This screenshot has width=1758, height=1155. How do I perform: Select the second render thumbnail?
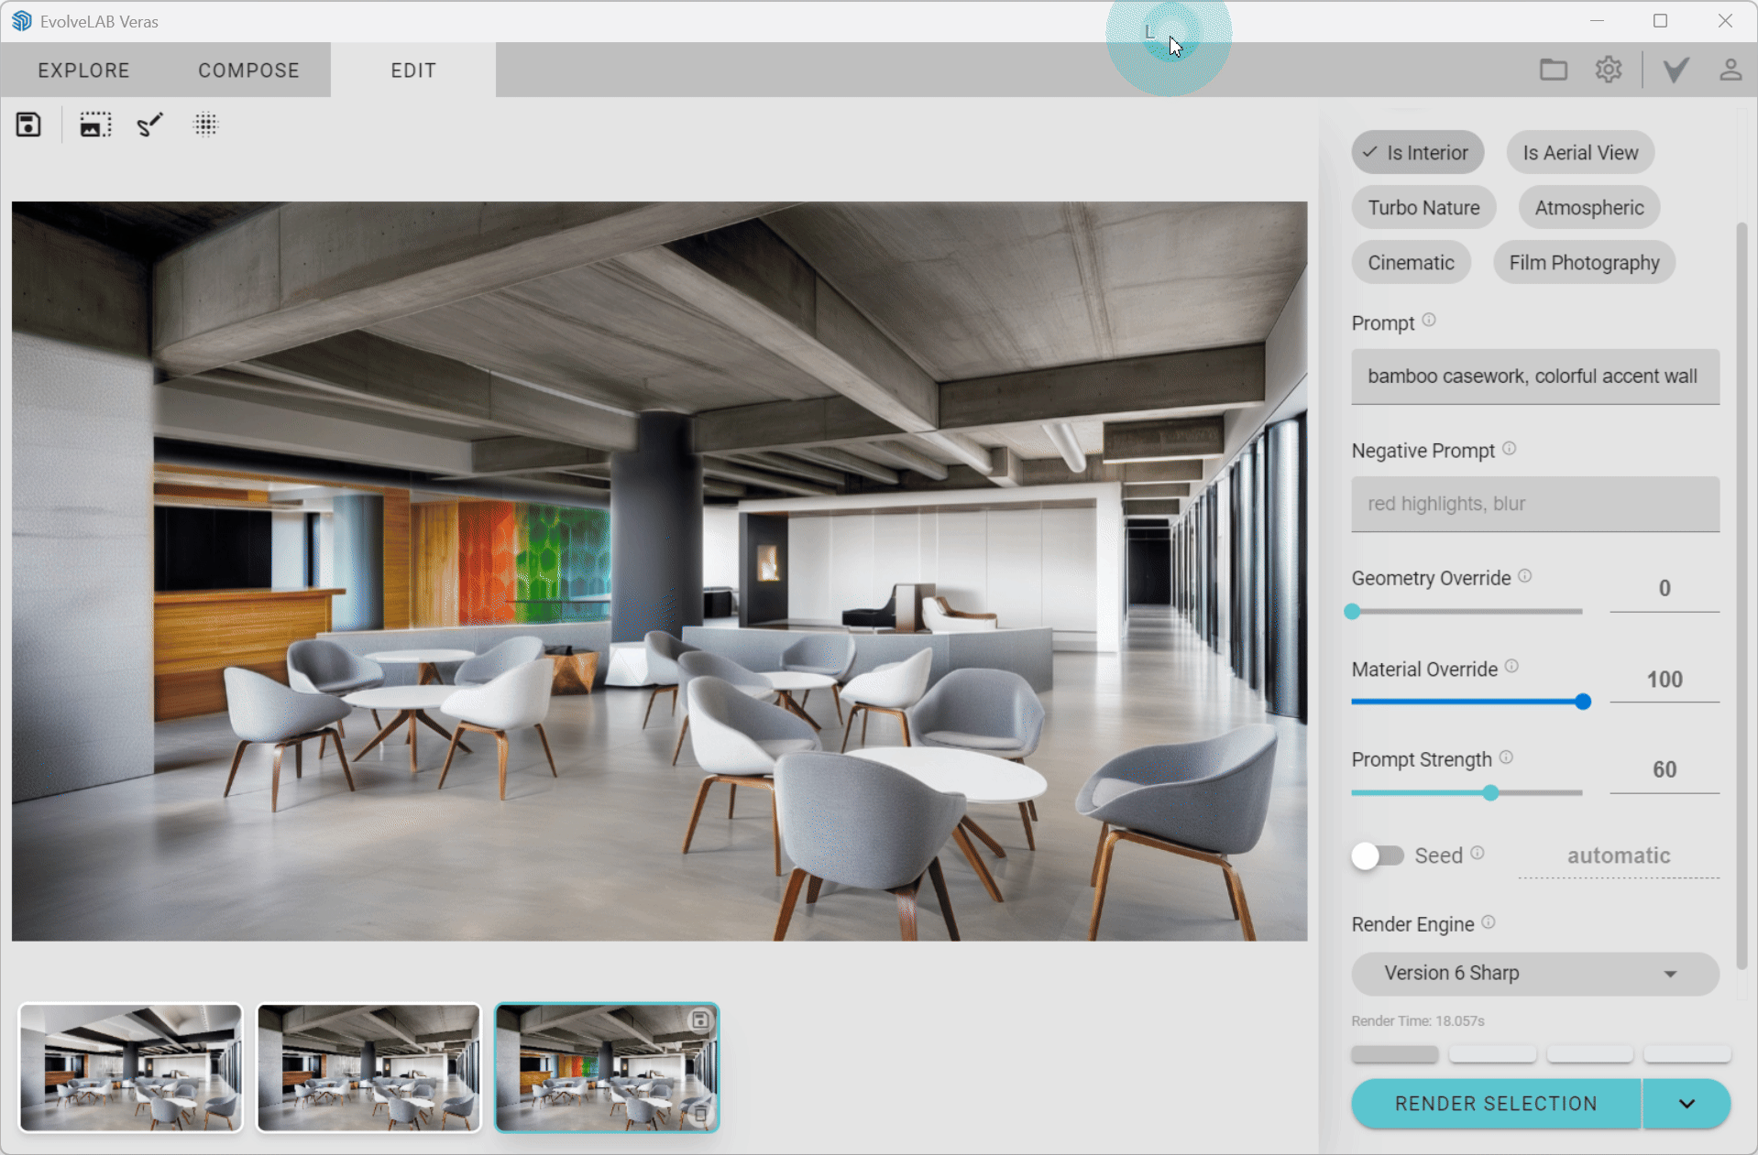368,1068
